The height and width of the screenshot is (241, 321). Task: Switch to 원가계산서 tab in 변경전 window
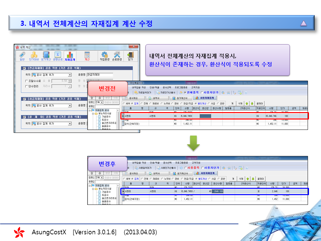[180, 98]
